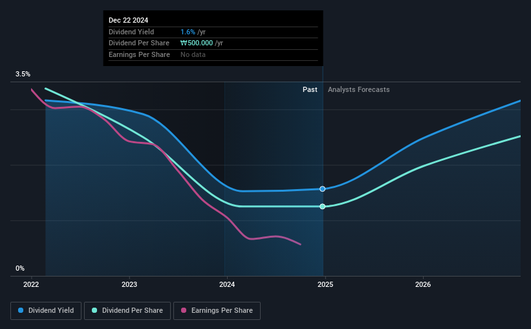Toggle the Earnings Per Share legend button
The image size is (531, 329).
(x=217, y=311)
